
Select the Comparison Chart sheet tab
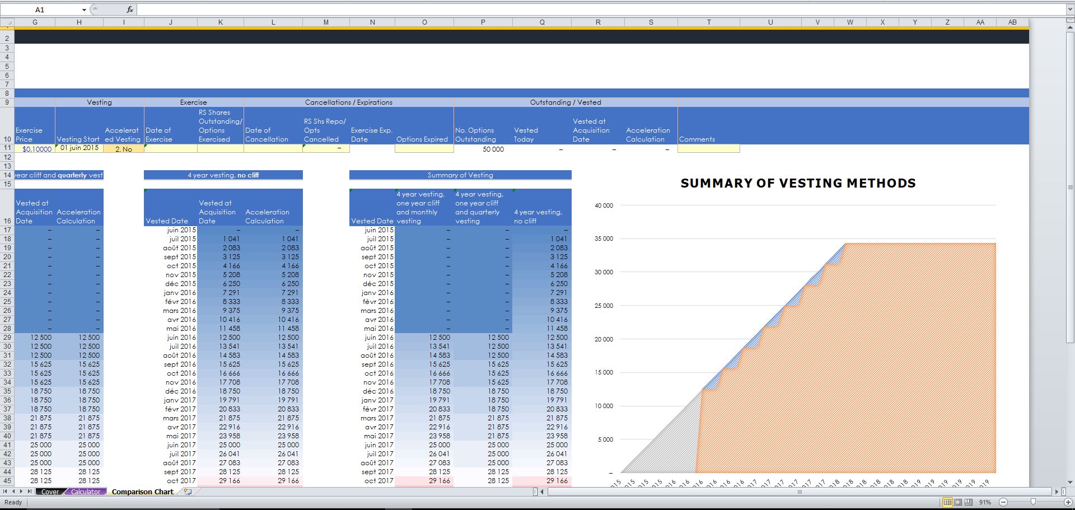pyautogui.click(x=142, y=492)
